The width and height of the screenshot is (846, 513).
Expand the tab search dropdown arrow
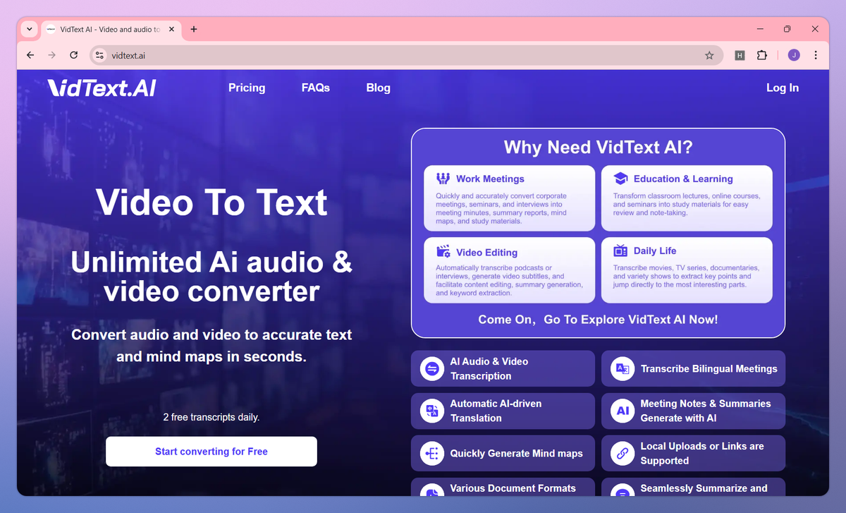pos(29,29)
